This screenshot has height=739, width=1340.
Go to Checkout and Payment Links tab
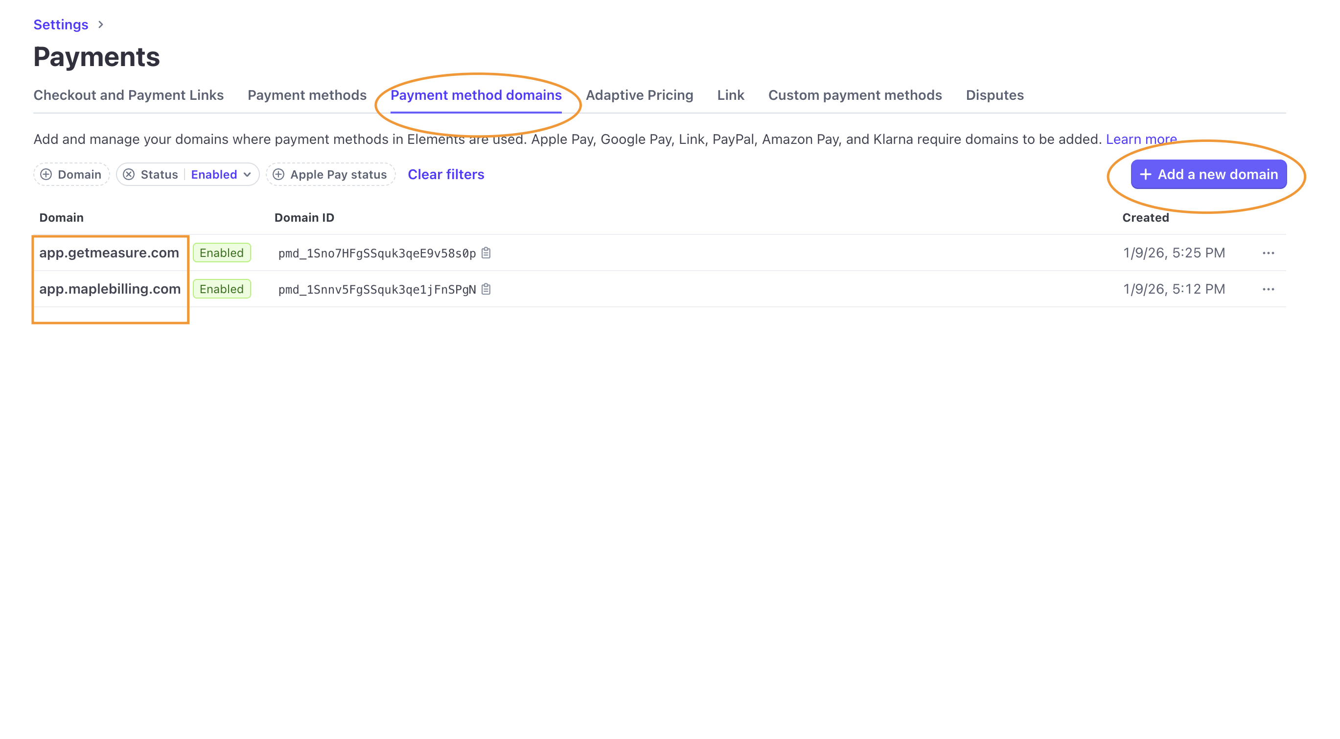[129, 95]
